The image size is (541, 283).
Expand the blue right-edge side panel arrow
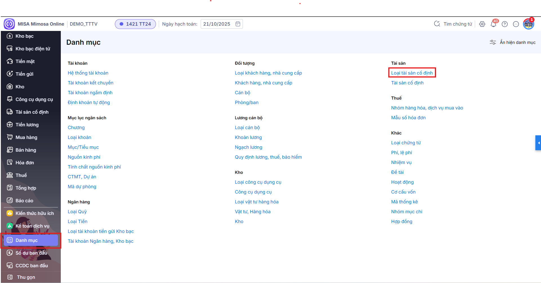pos(538,143)
